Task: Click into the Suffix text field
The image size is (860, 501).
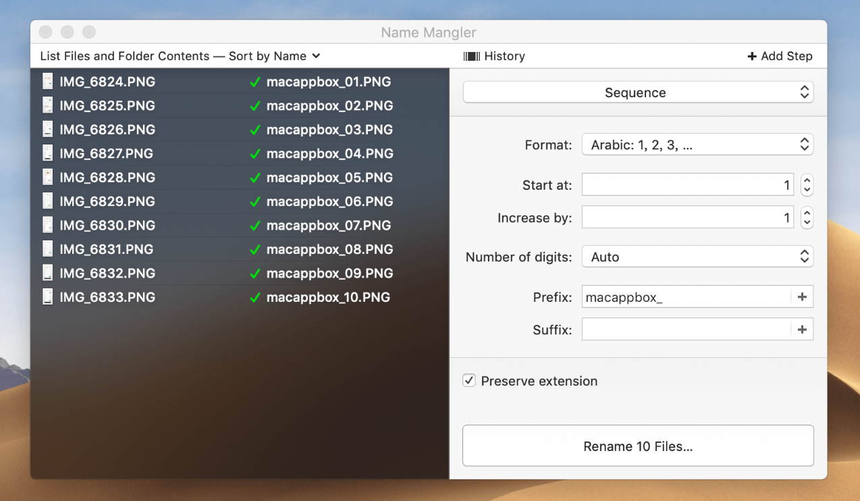Action: pos(685,329)
